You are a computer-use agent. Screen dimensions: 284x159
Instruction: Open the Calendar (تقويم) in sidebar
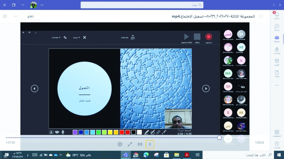coord(277,62)
